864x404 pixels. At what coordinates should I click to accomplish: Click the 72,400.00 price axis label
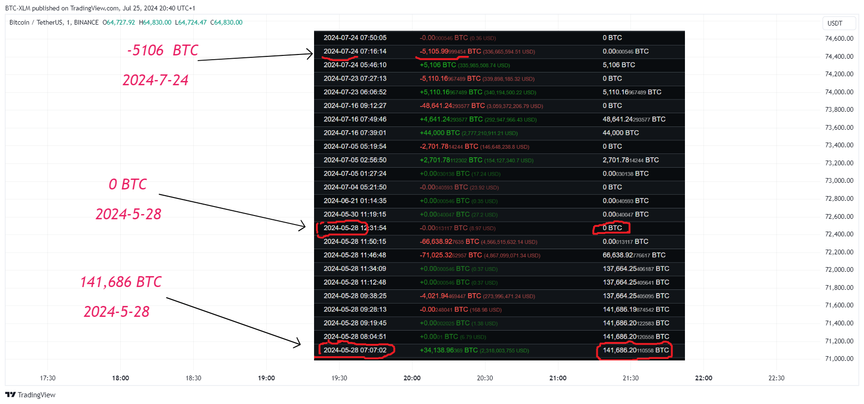pos(839,234)
